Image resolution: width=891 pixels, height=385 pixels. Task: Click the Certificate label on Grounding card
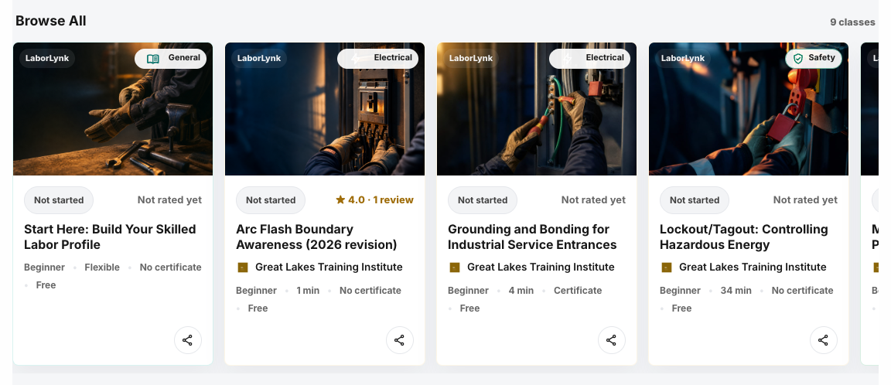(x=578, y=291)
